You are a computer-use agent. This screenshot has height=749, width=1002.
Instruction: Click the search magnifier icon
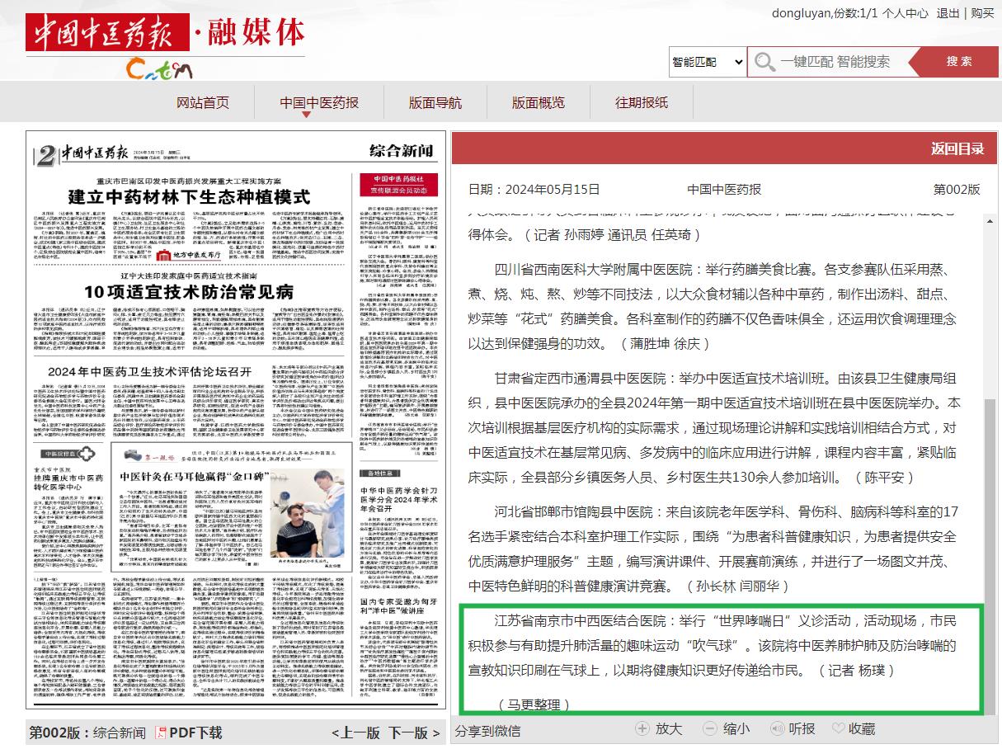click(765, 62)
